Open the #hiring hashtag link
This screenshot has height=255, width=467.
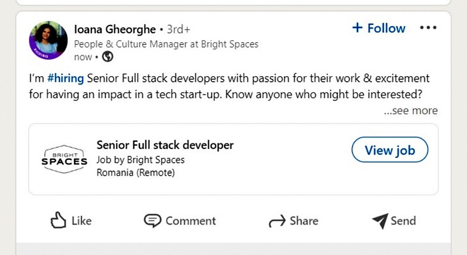[x=65, y=79]
